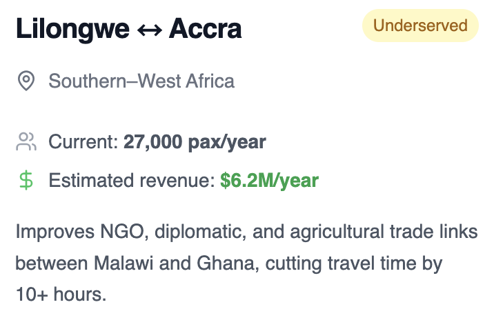The height and width of the screenshot is (309, 494).
Task: Click the route description paragraph
Action: [247, 263]
